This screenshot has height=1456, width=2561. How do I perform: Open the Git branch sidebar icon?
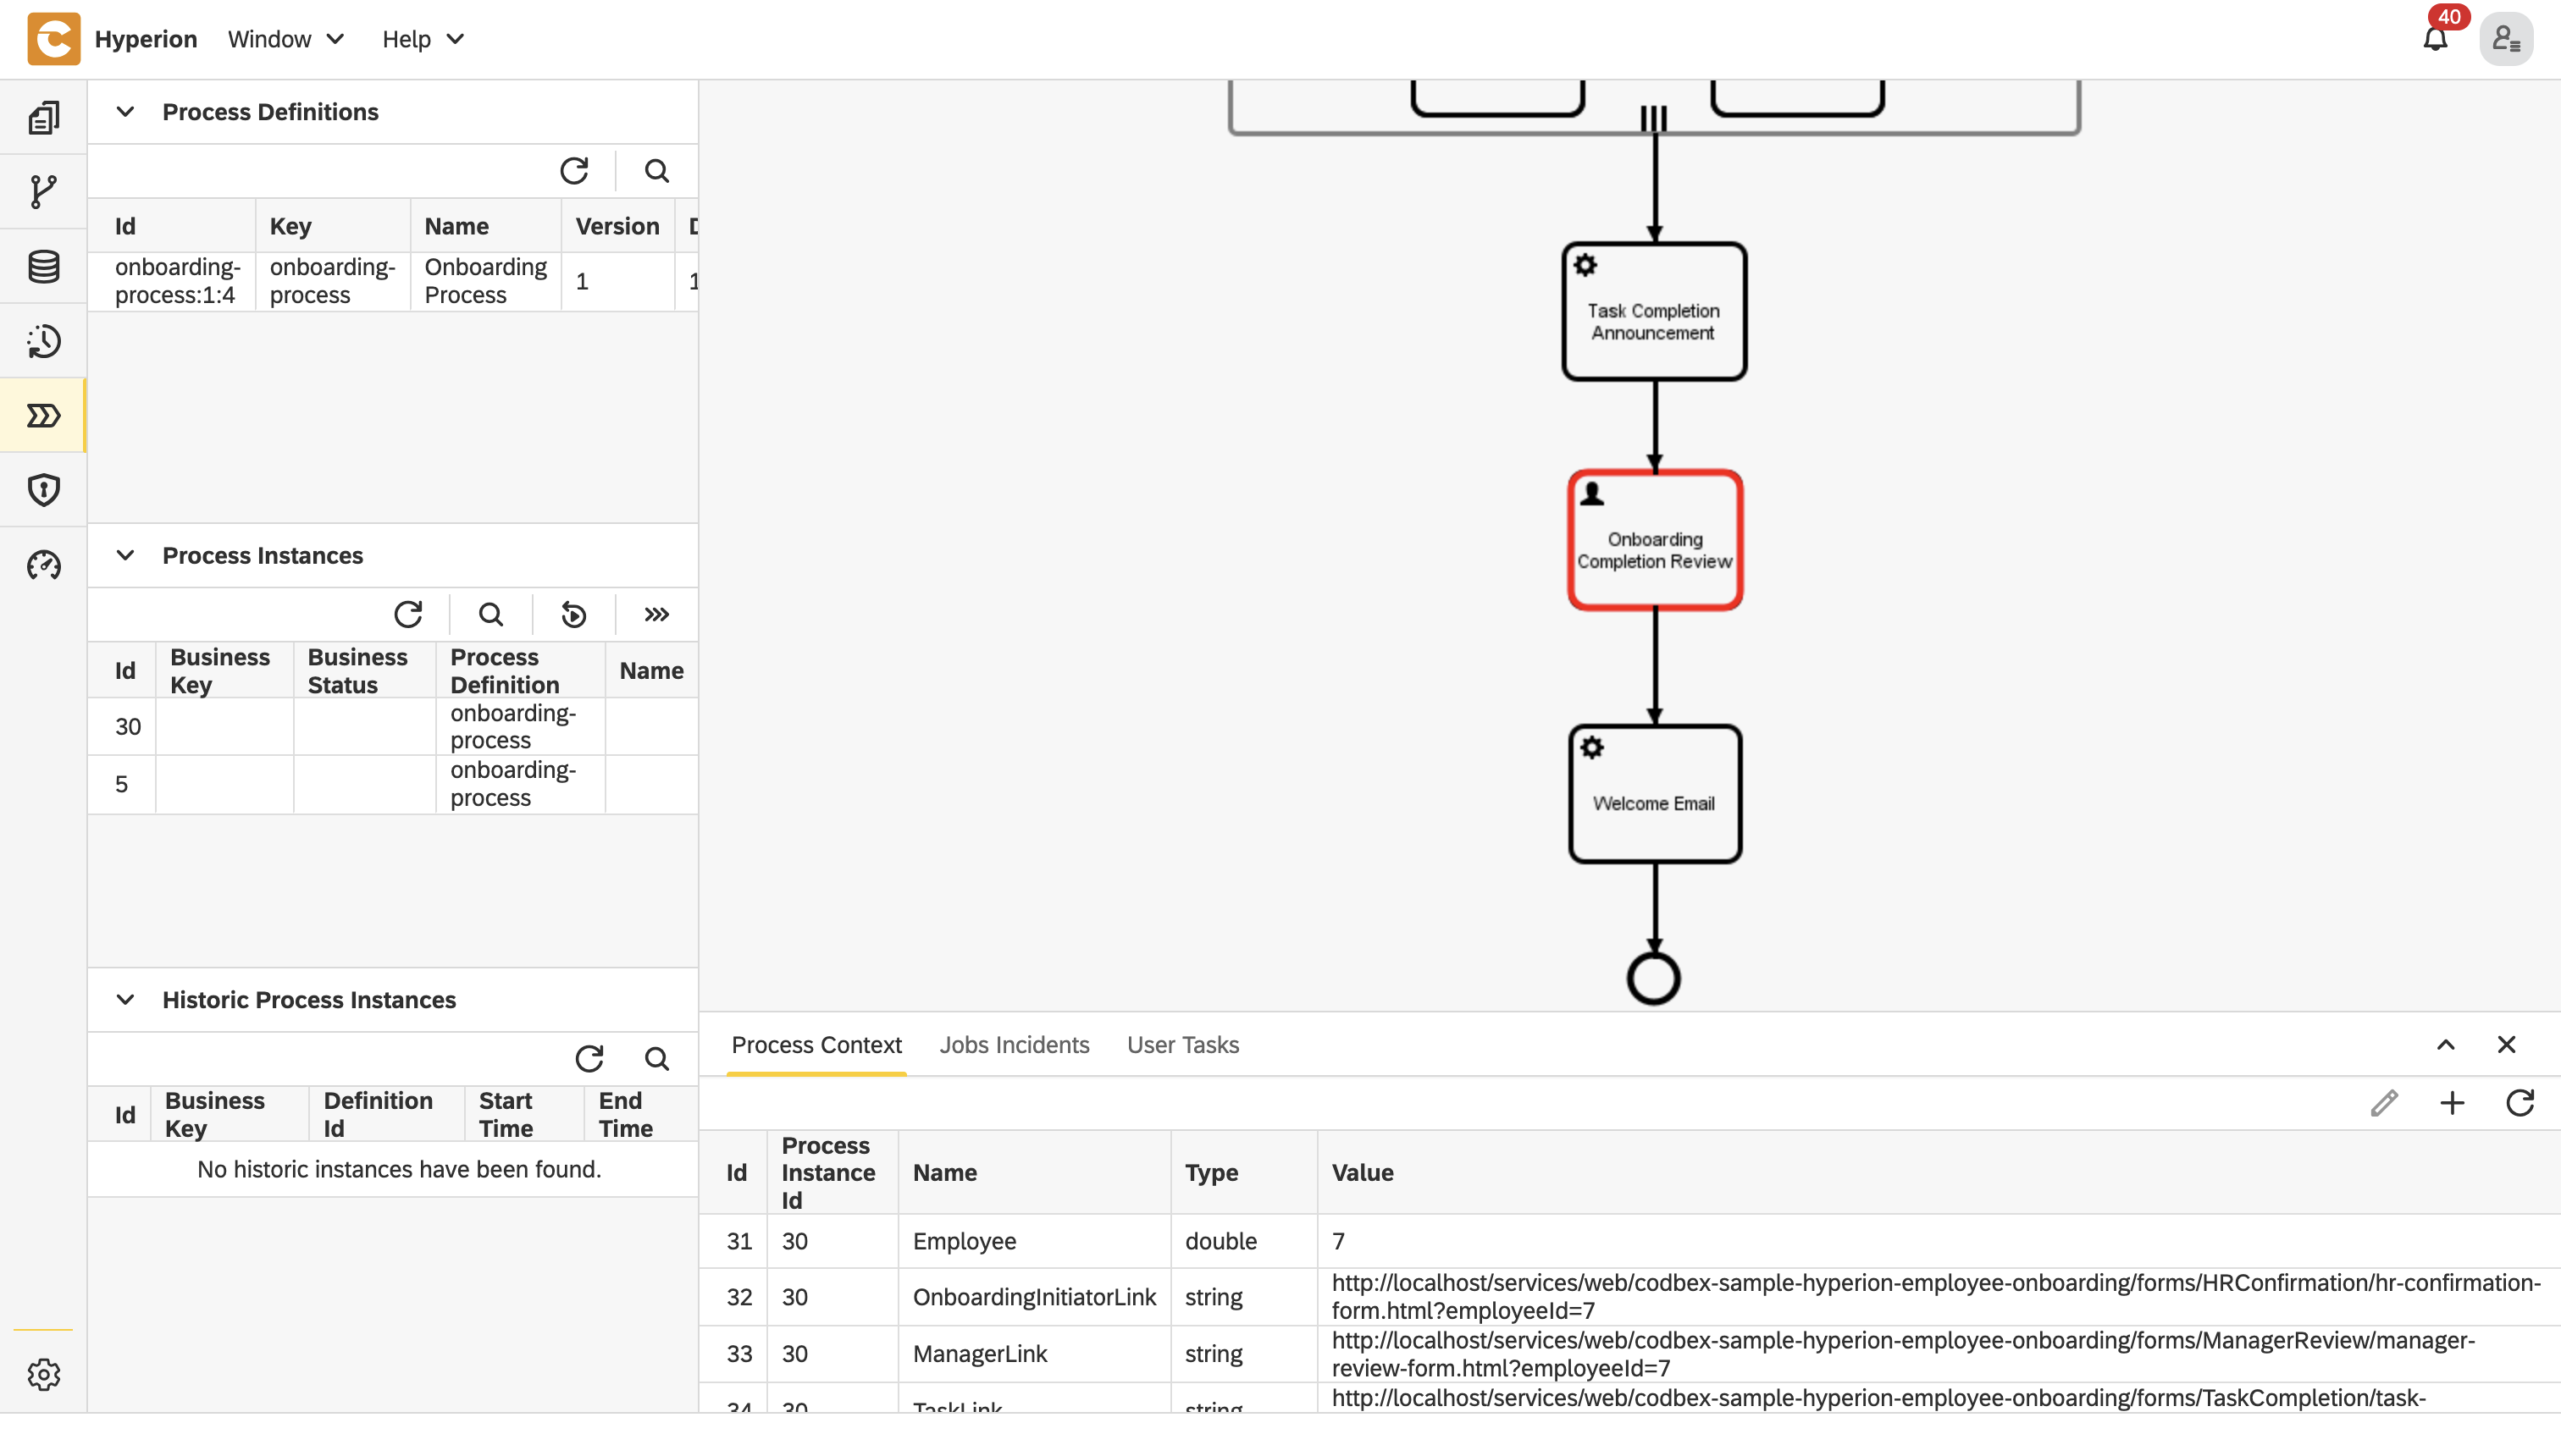tap(43, 192)
